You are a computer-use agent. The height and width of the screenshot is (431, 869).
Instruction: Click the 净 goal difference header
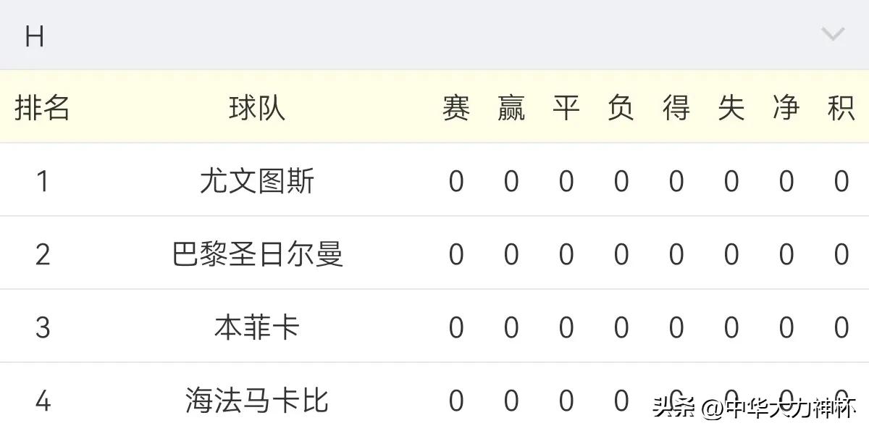(x=784, y=107)
